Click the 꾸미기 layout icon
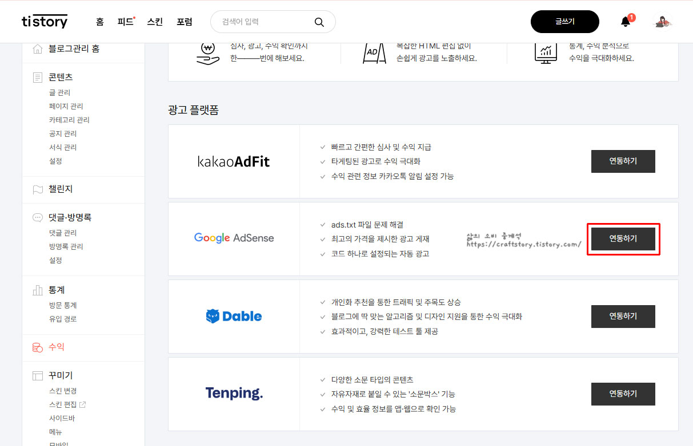693x446 pixels. (38, 375)
